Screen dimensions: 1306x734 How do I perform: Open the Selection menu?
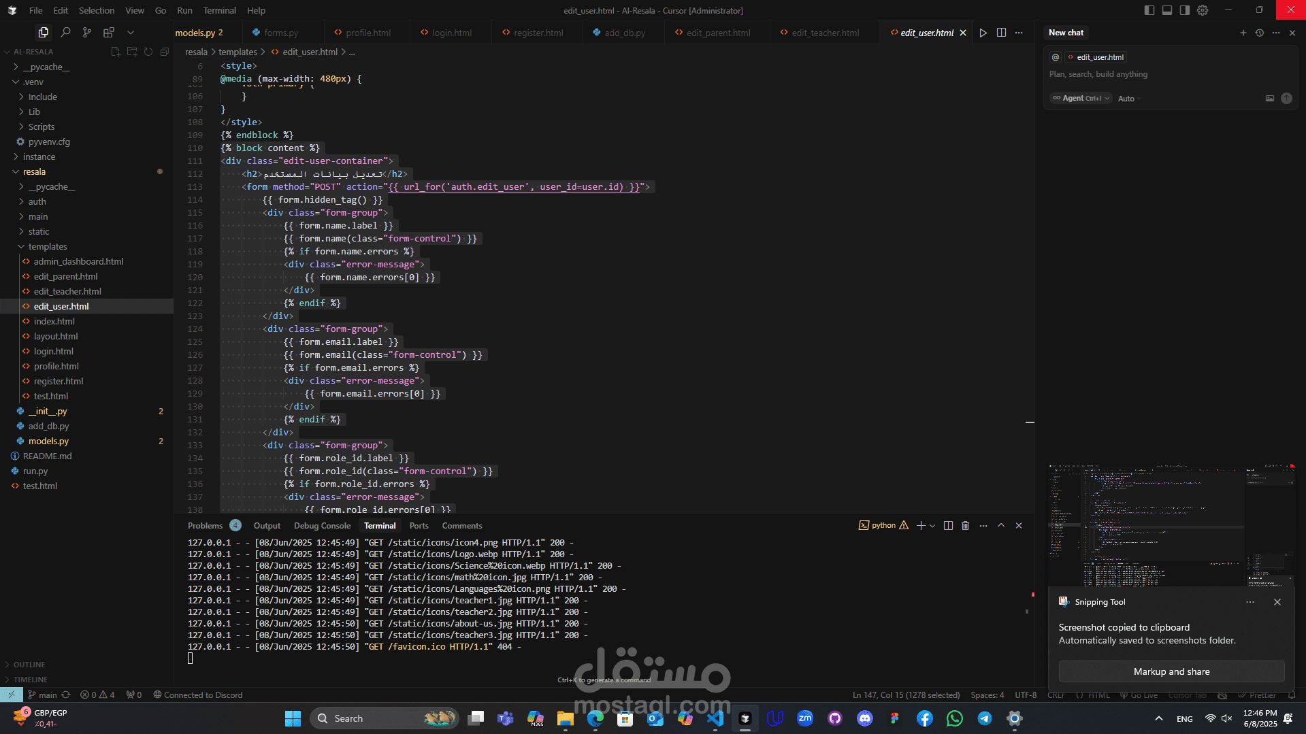97,10
